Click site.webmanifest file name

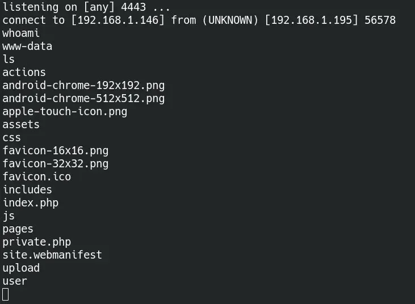[x=52, y=255]
